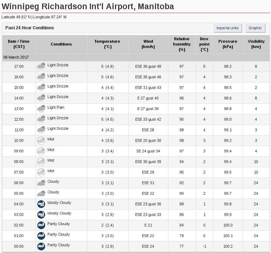Screen dimensions: 271x253
Task: Click the Light Drizzle icon at 17:00
Action: pos(41,66)
